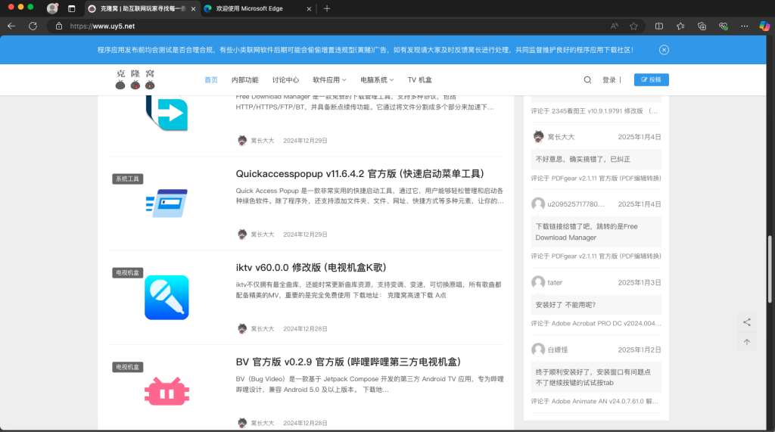The height and width of the screenshot is (432, 775).
Task: Open 评论于 2345看图王 link
Action: click(594, 111)
